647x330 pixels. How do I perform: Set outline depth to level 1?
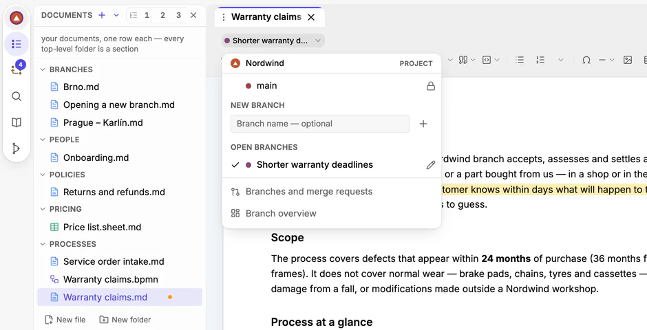click(147, 15)
